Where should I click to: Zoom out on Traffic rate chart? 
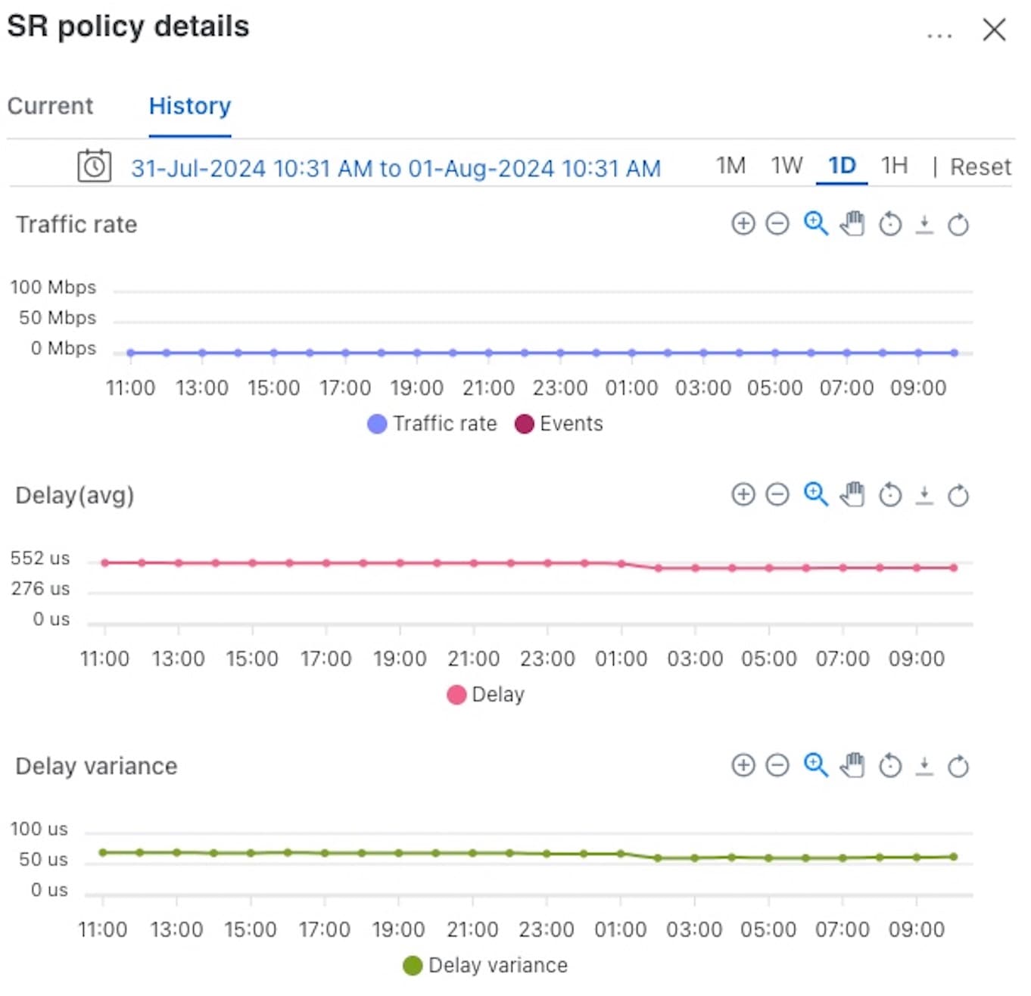777,224
